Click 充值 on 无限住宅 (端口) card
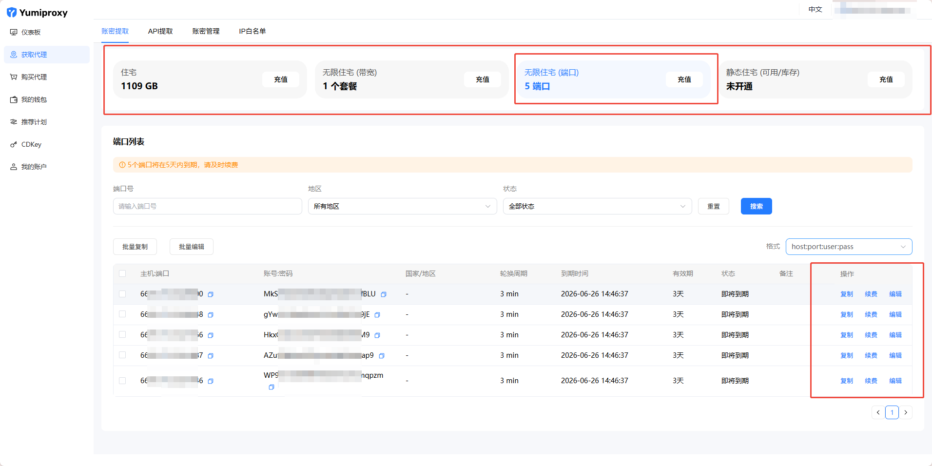The width and height of the screenshot is (932, 466). coord(684,79)
